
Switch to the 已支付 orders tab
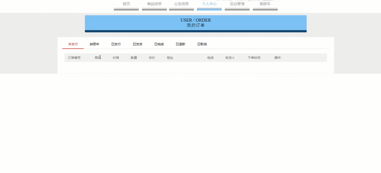point(116,44)
